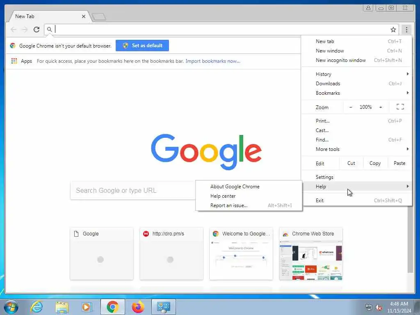420x315 pixels.
Task: Toggle fullscreen icon next to Zoom
Action: [x=400, y=107]
